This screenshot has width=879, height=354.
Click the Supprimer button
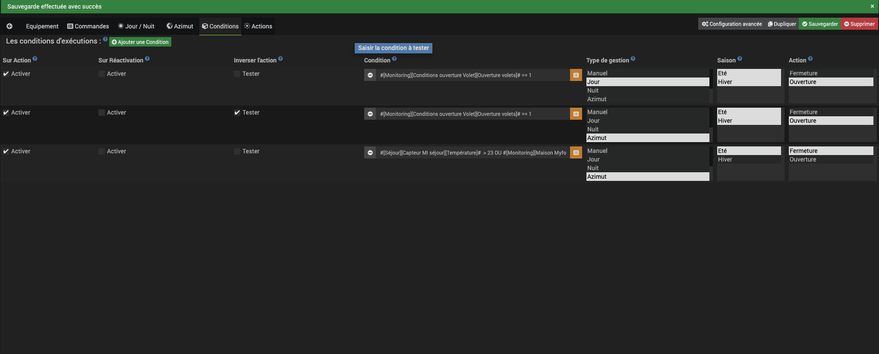(x=859, y=24)
